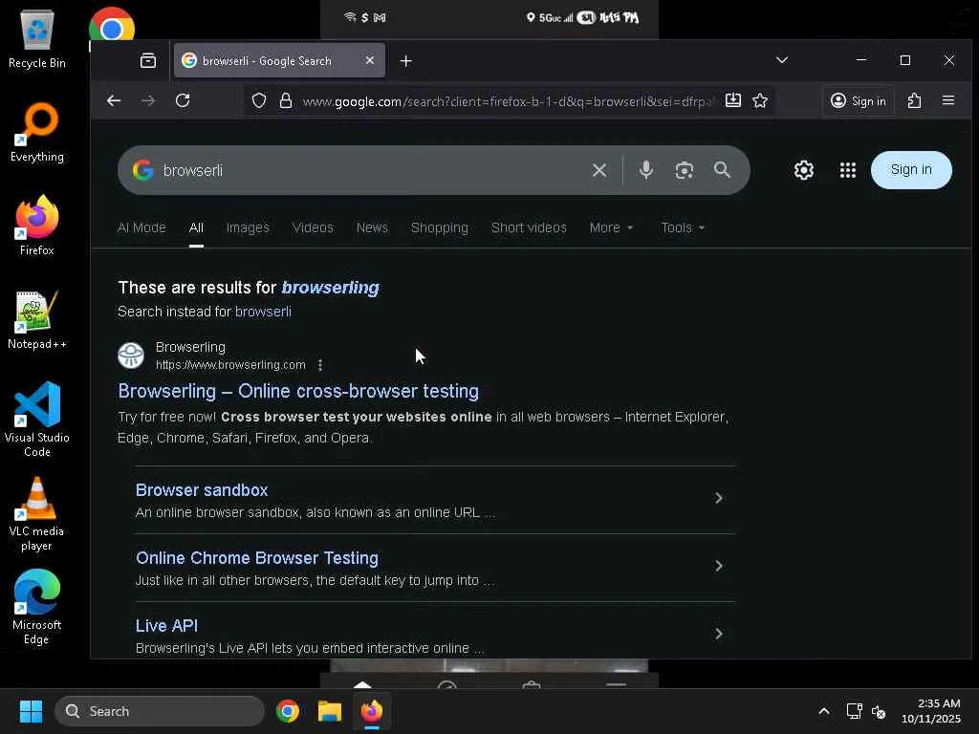Click network status tray icon
Screen dimensions: 979x734
click(854, 711)
